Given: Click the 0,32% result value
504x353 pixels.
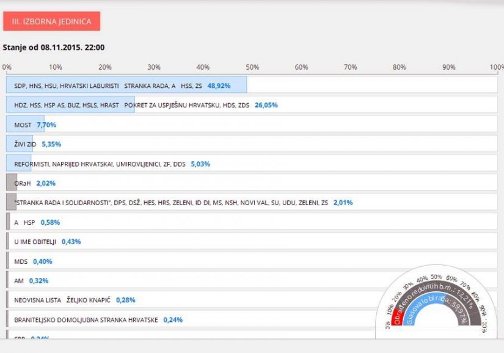Looking at the screenshot, I should click(x=39, y=281).
